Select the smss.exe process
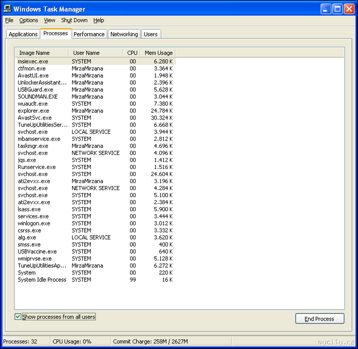Screen dimensions: 358x349 pyautogui.click(x=95, y=245)
